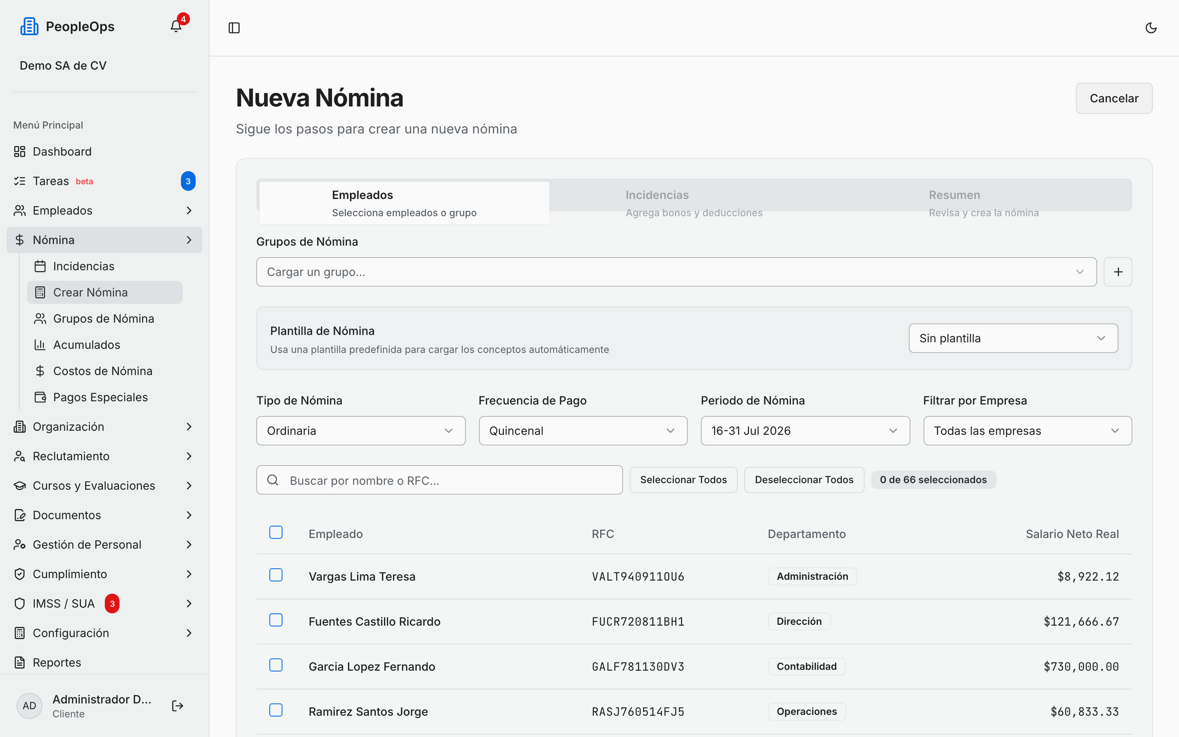1179x737 pixels.
Task: Open the Sin plantilla template dropdown
Action: click(1013, 338)
